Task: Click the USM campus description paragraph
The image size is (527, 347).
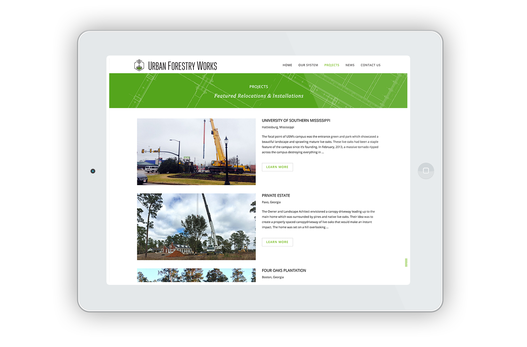Action: click(320, 144)
